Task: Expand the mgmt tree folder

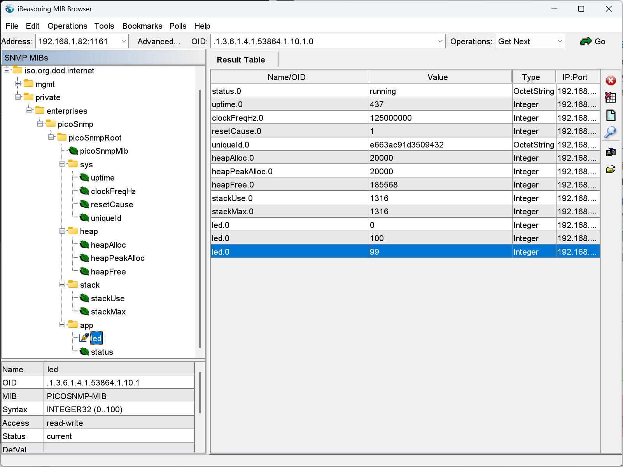Action: coord(18,84)
